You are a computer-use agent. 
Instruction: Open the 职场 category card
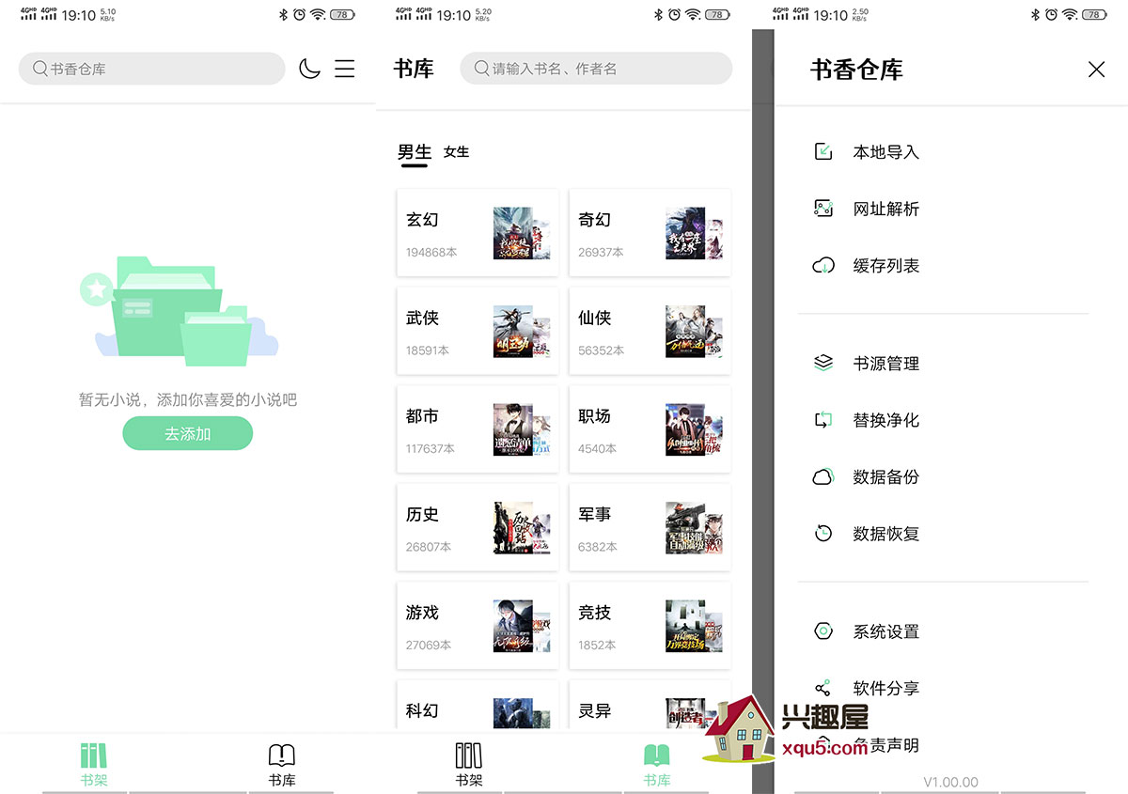[x=650, y=428]
